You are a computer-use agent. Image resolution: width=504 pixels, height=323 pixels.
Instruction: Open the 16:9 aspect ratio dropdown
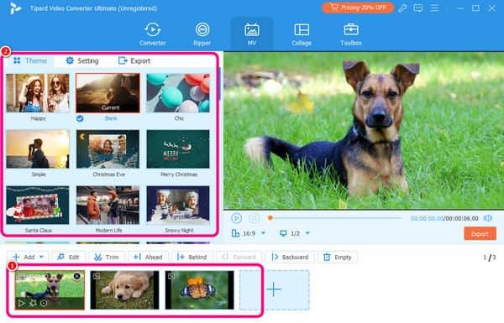[249, 233]
